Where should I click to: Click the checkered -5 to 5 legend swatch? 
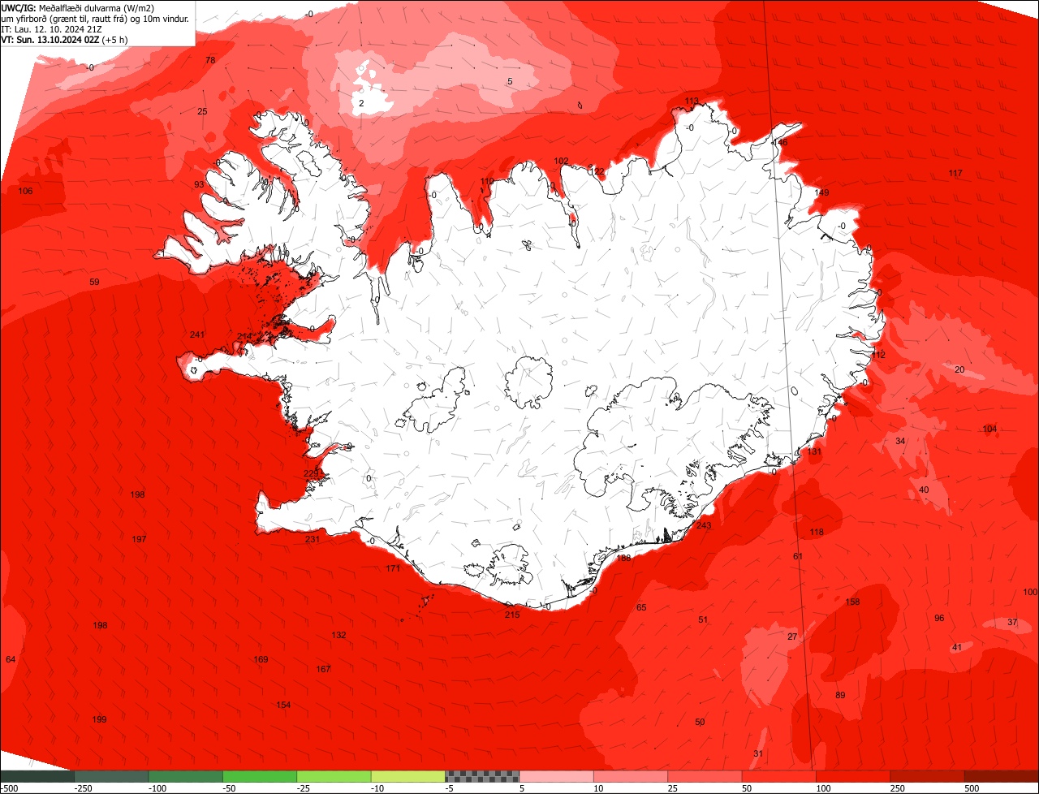tap(483, 776)
